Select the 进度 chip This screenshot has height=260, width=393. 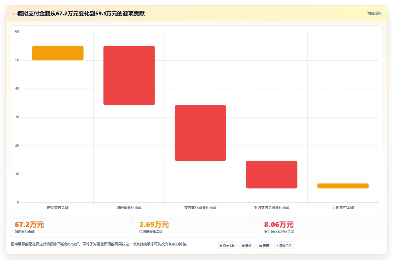click(264, 245)
